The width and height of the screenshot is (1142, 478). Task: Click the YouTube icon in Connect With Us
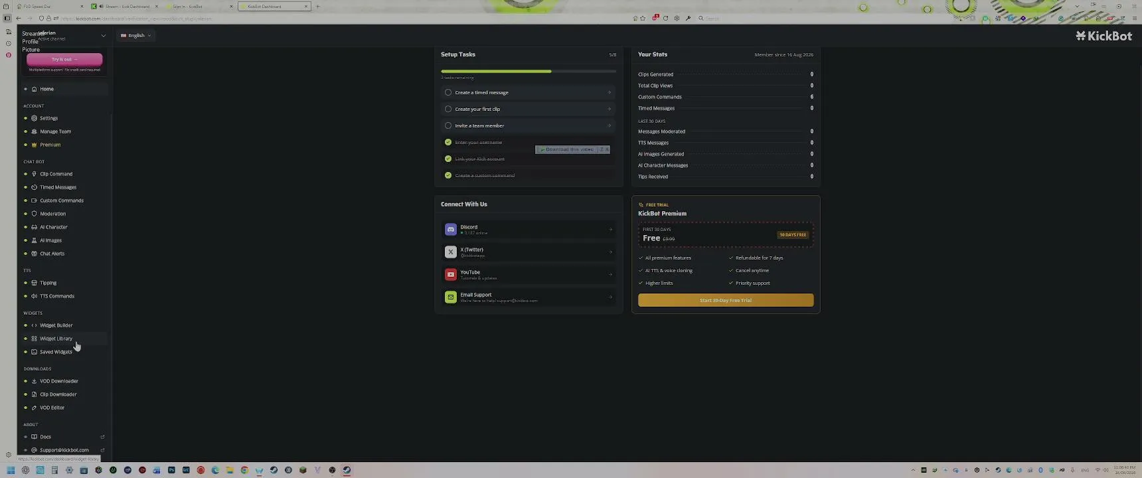[451, 274]
